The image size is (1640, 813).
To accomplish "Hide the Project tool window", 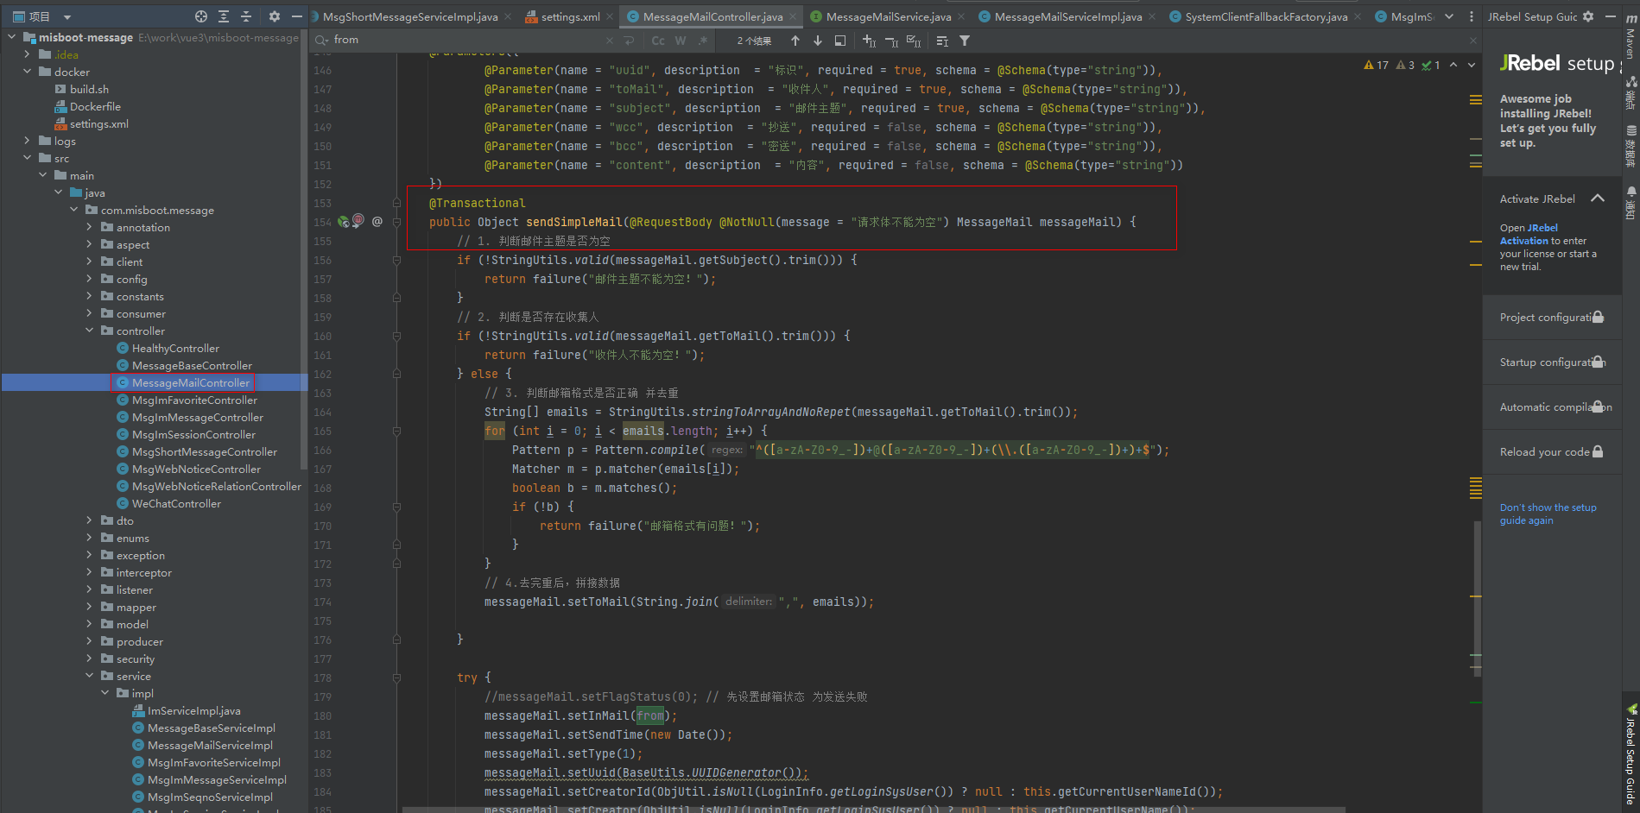I will tap(297, 16).
